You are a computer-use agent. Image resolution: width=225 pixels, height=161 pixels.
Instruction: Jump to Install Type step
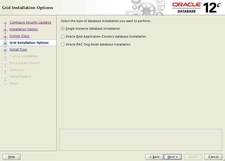click(x=18, y=49)
